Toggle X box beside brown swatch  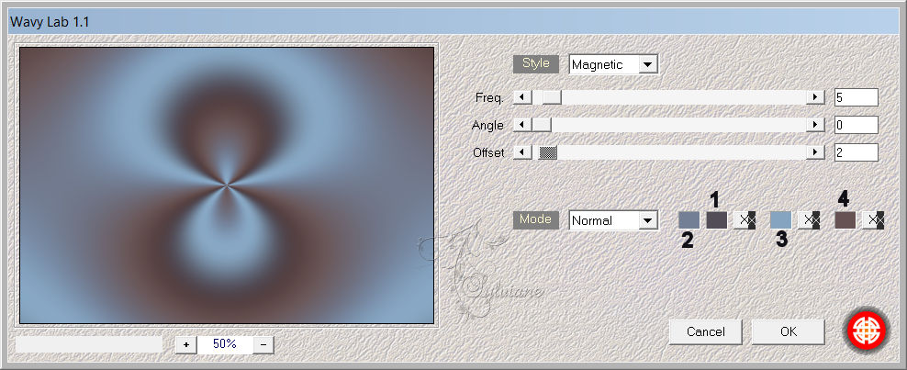click(x=873, y=220)
